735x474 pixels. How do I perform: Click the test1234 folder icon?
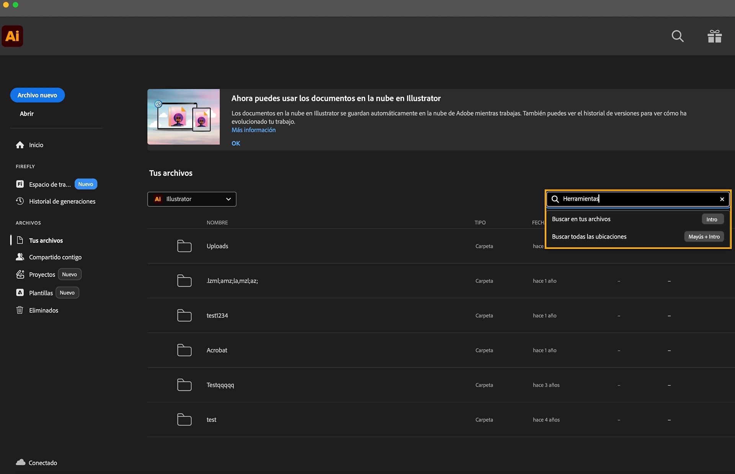click(x=184, y=315)
